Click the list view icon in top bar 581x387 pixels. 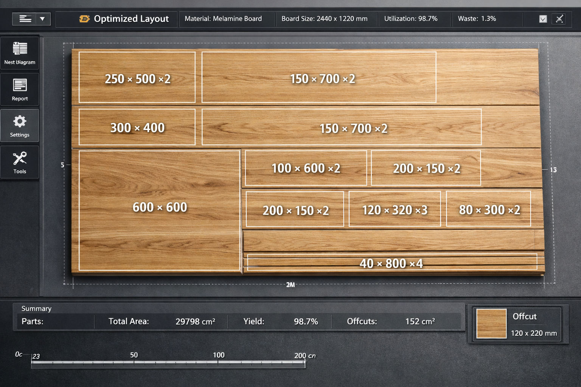coord(25,19)
